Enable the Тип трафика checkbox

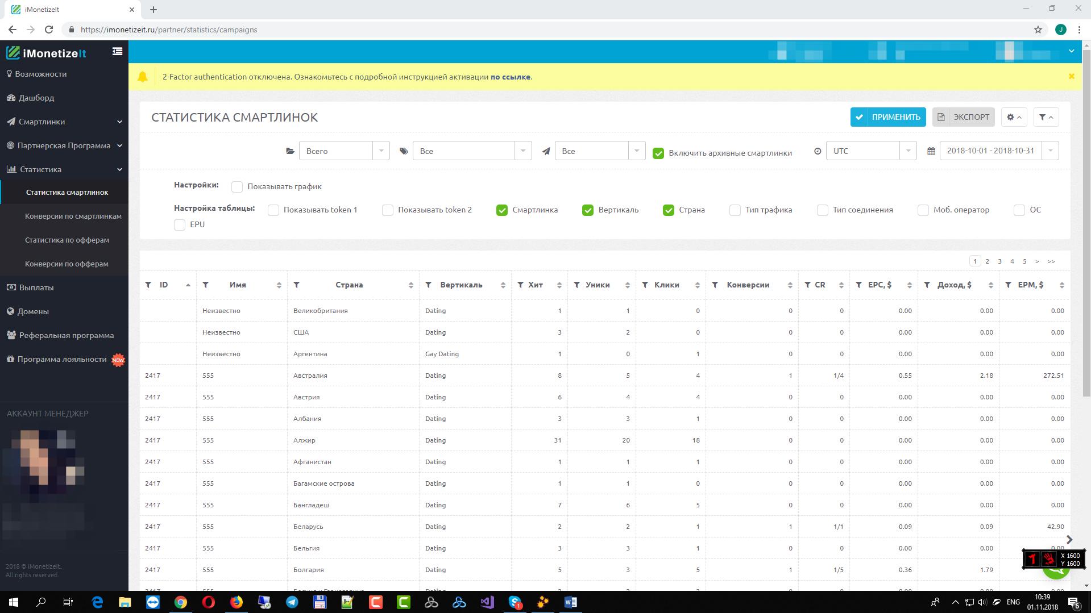(x=735, y=210)
